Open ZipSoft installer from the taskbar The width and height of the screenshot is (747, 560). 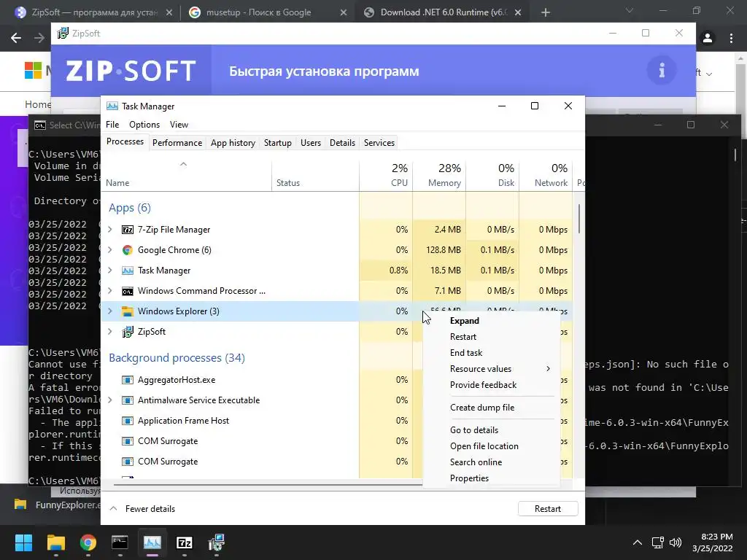click(x=216, y=542)
